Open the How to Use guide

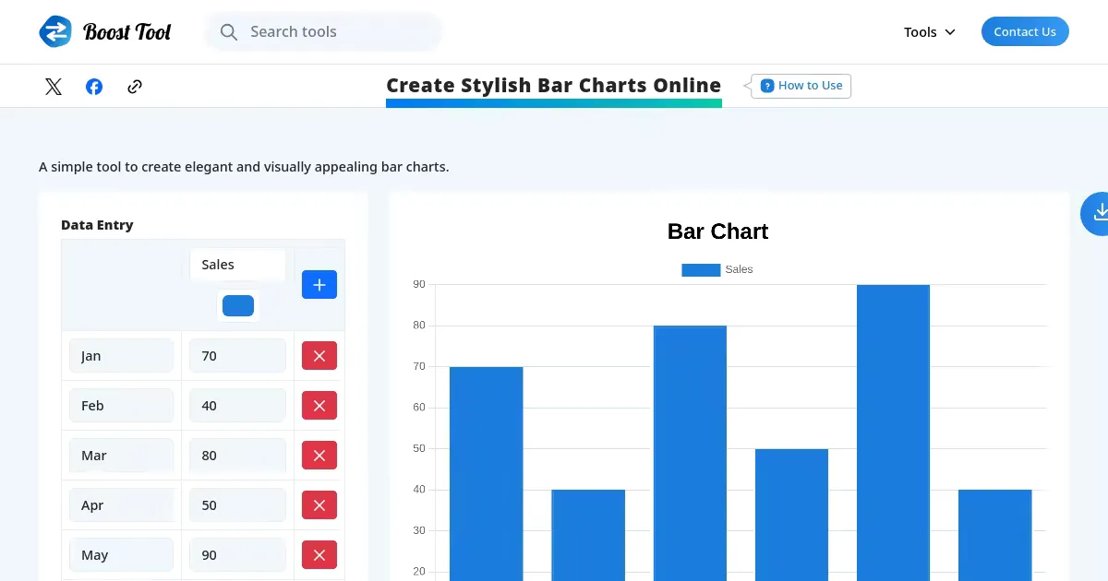coord(801,86)
